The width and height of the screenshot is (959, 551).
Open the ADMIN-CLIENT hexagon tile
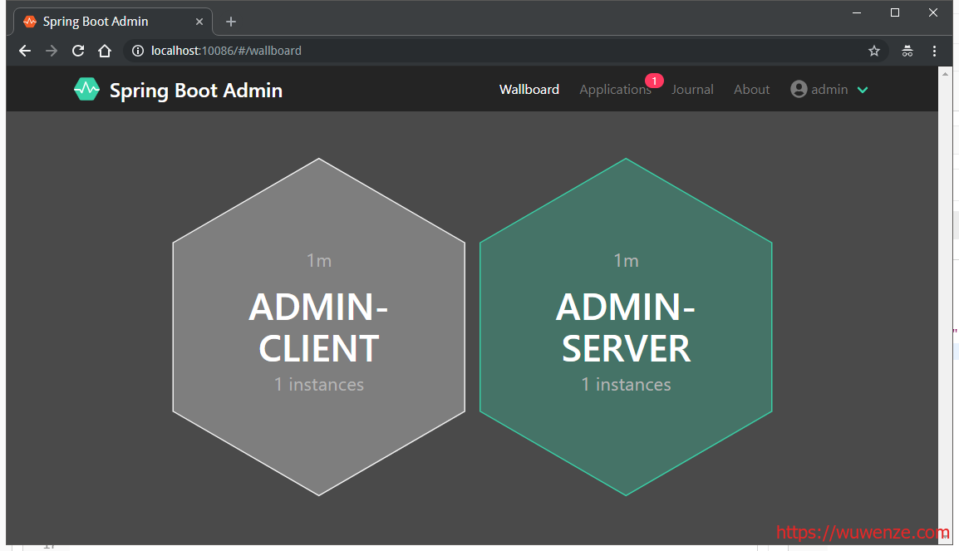pyautogui.click(x=318, y=327)
